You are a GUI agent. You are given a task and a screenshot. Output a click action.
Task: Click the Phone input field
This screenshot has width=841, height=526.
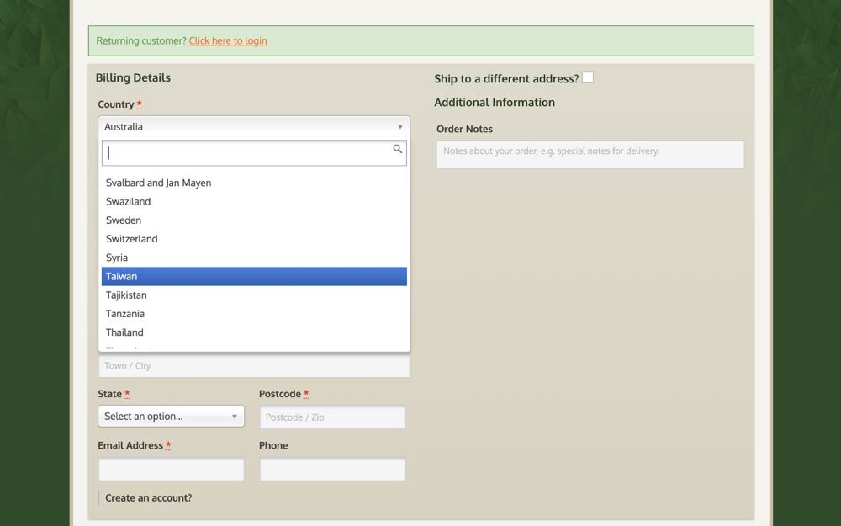332,470
